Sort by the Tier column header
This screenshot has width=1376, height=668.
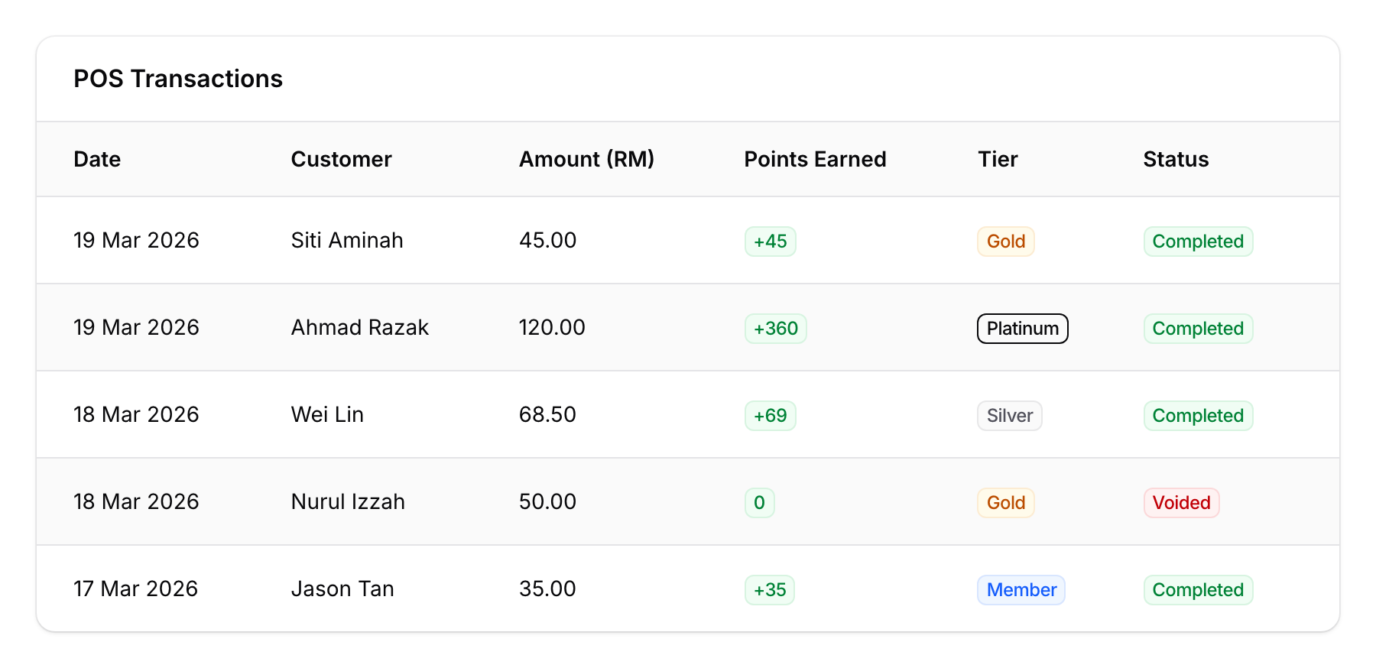point(997,159)
